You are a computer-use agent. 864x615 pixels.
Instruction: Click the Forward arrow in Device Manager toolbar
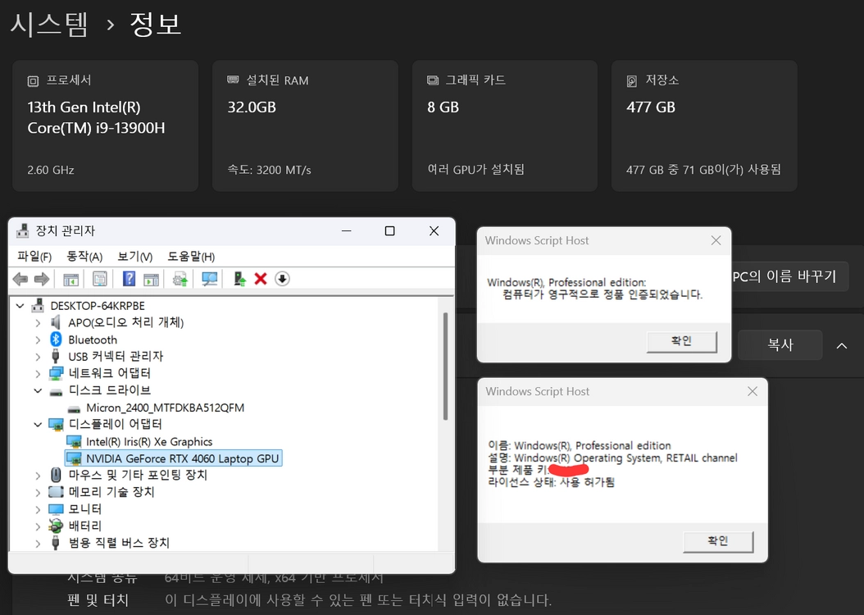(x=42, y=279)
